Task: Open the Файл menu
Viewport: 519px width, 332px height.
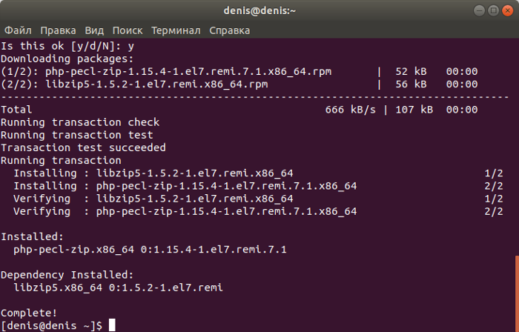Action: [18, 30]
